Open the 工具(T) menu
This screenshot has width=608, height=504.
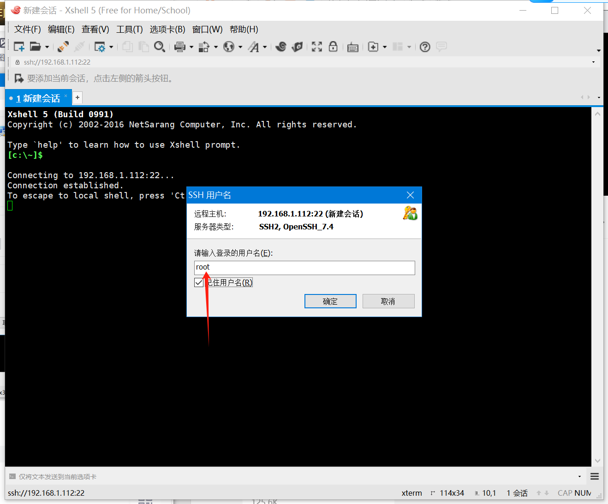(129, 29)
